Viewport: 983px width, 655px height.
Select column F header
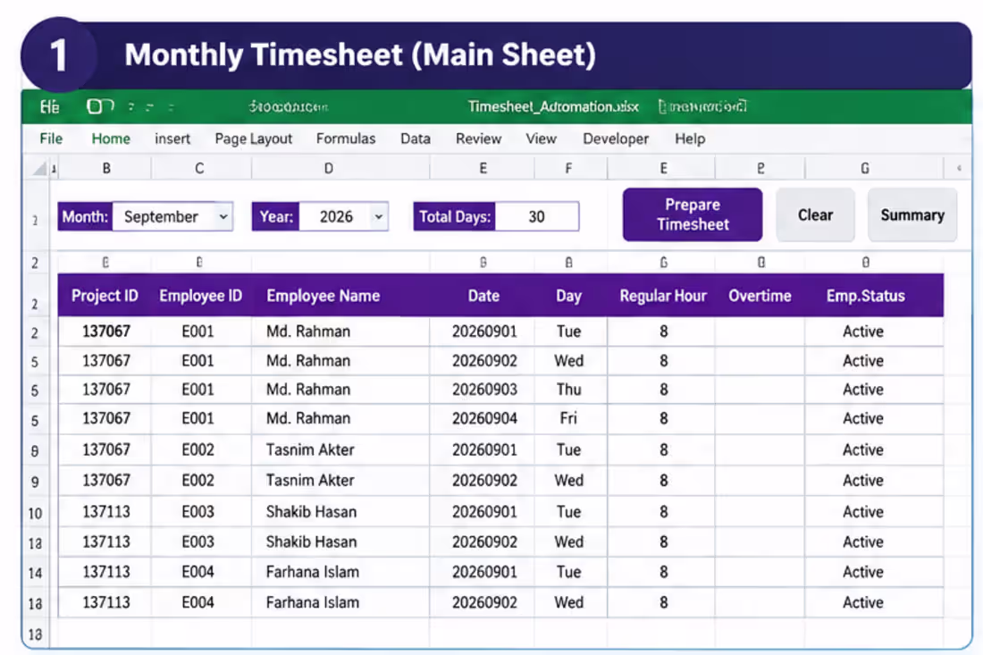tap(568, 168)
